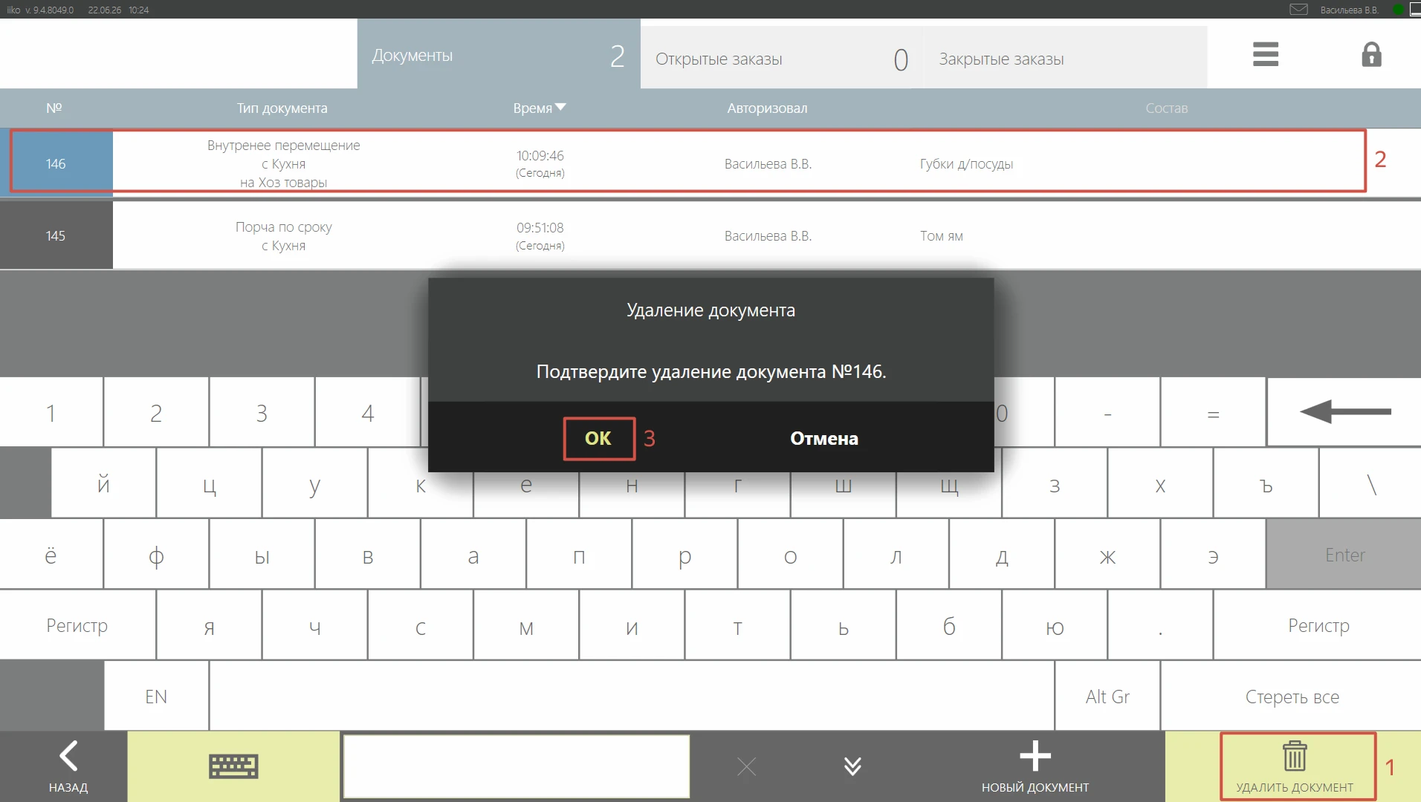1421x802 pixels.
Task: Cancel deletion with the Отмена button
Action: coord(823,438)
